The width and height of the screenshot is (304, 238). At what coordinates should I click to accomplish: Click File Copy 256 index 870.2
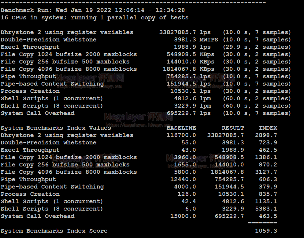coord(268,164)
